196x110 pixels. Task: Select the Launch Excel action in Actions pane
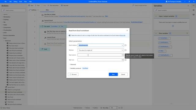11,87
